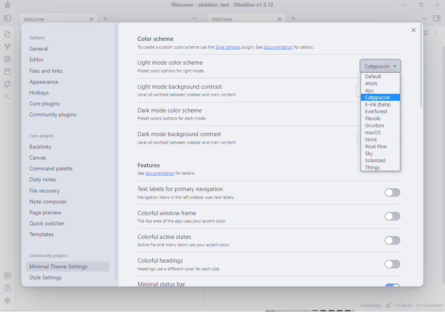
Task: Click the Obsidian logo in title bar
Action: pyautogui.click(x=7, y=5)
